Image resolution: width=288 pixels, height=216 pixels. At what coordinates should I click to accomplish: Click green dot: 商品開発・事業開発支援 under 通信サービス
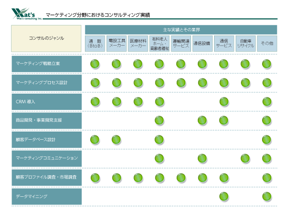[224, 120]
